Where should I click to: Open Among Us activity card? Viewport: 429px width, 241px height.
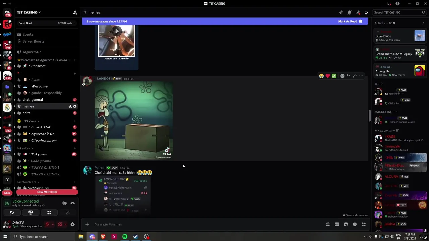pos(400,71)
